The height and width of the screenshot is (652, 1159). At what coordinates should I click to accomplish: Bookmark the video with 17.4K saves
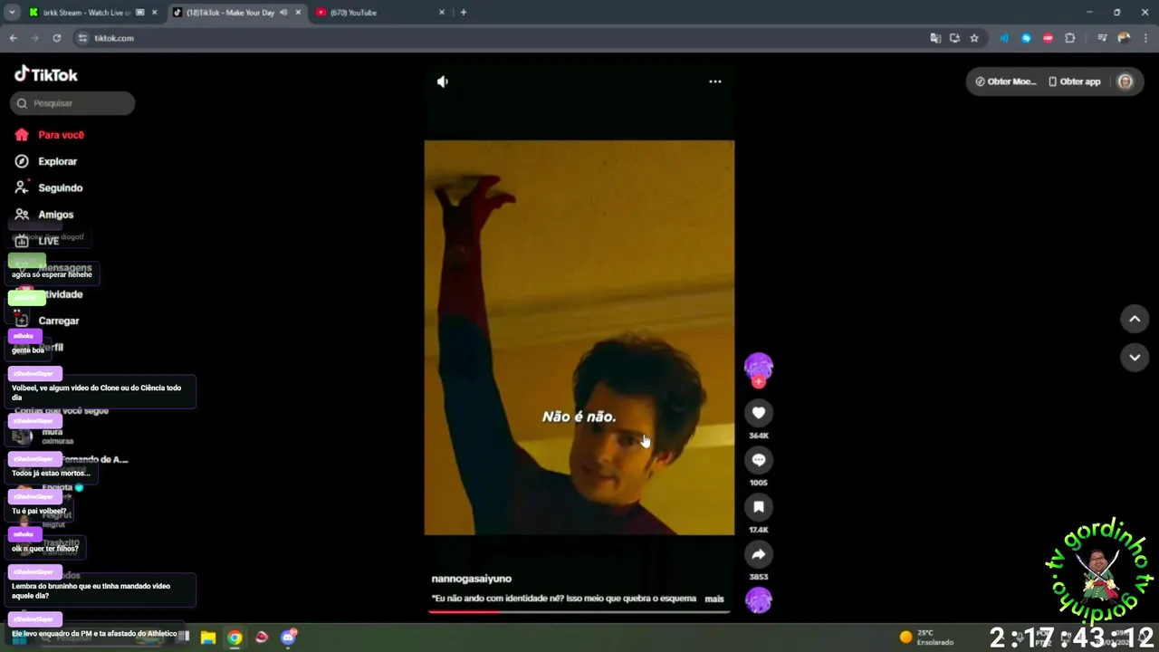pyautogui.click(x=759, y=507)
